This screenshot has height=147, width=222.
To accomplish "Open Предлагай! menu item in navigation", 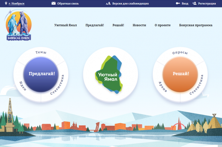I will [95, 25].
